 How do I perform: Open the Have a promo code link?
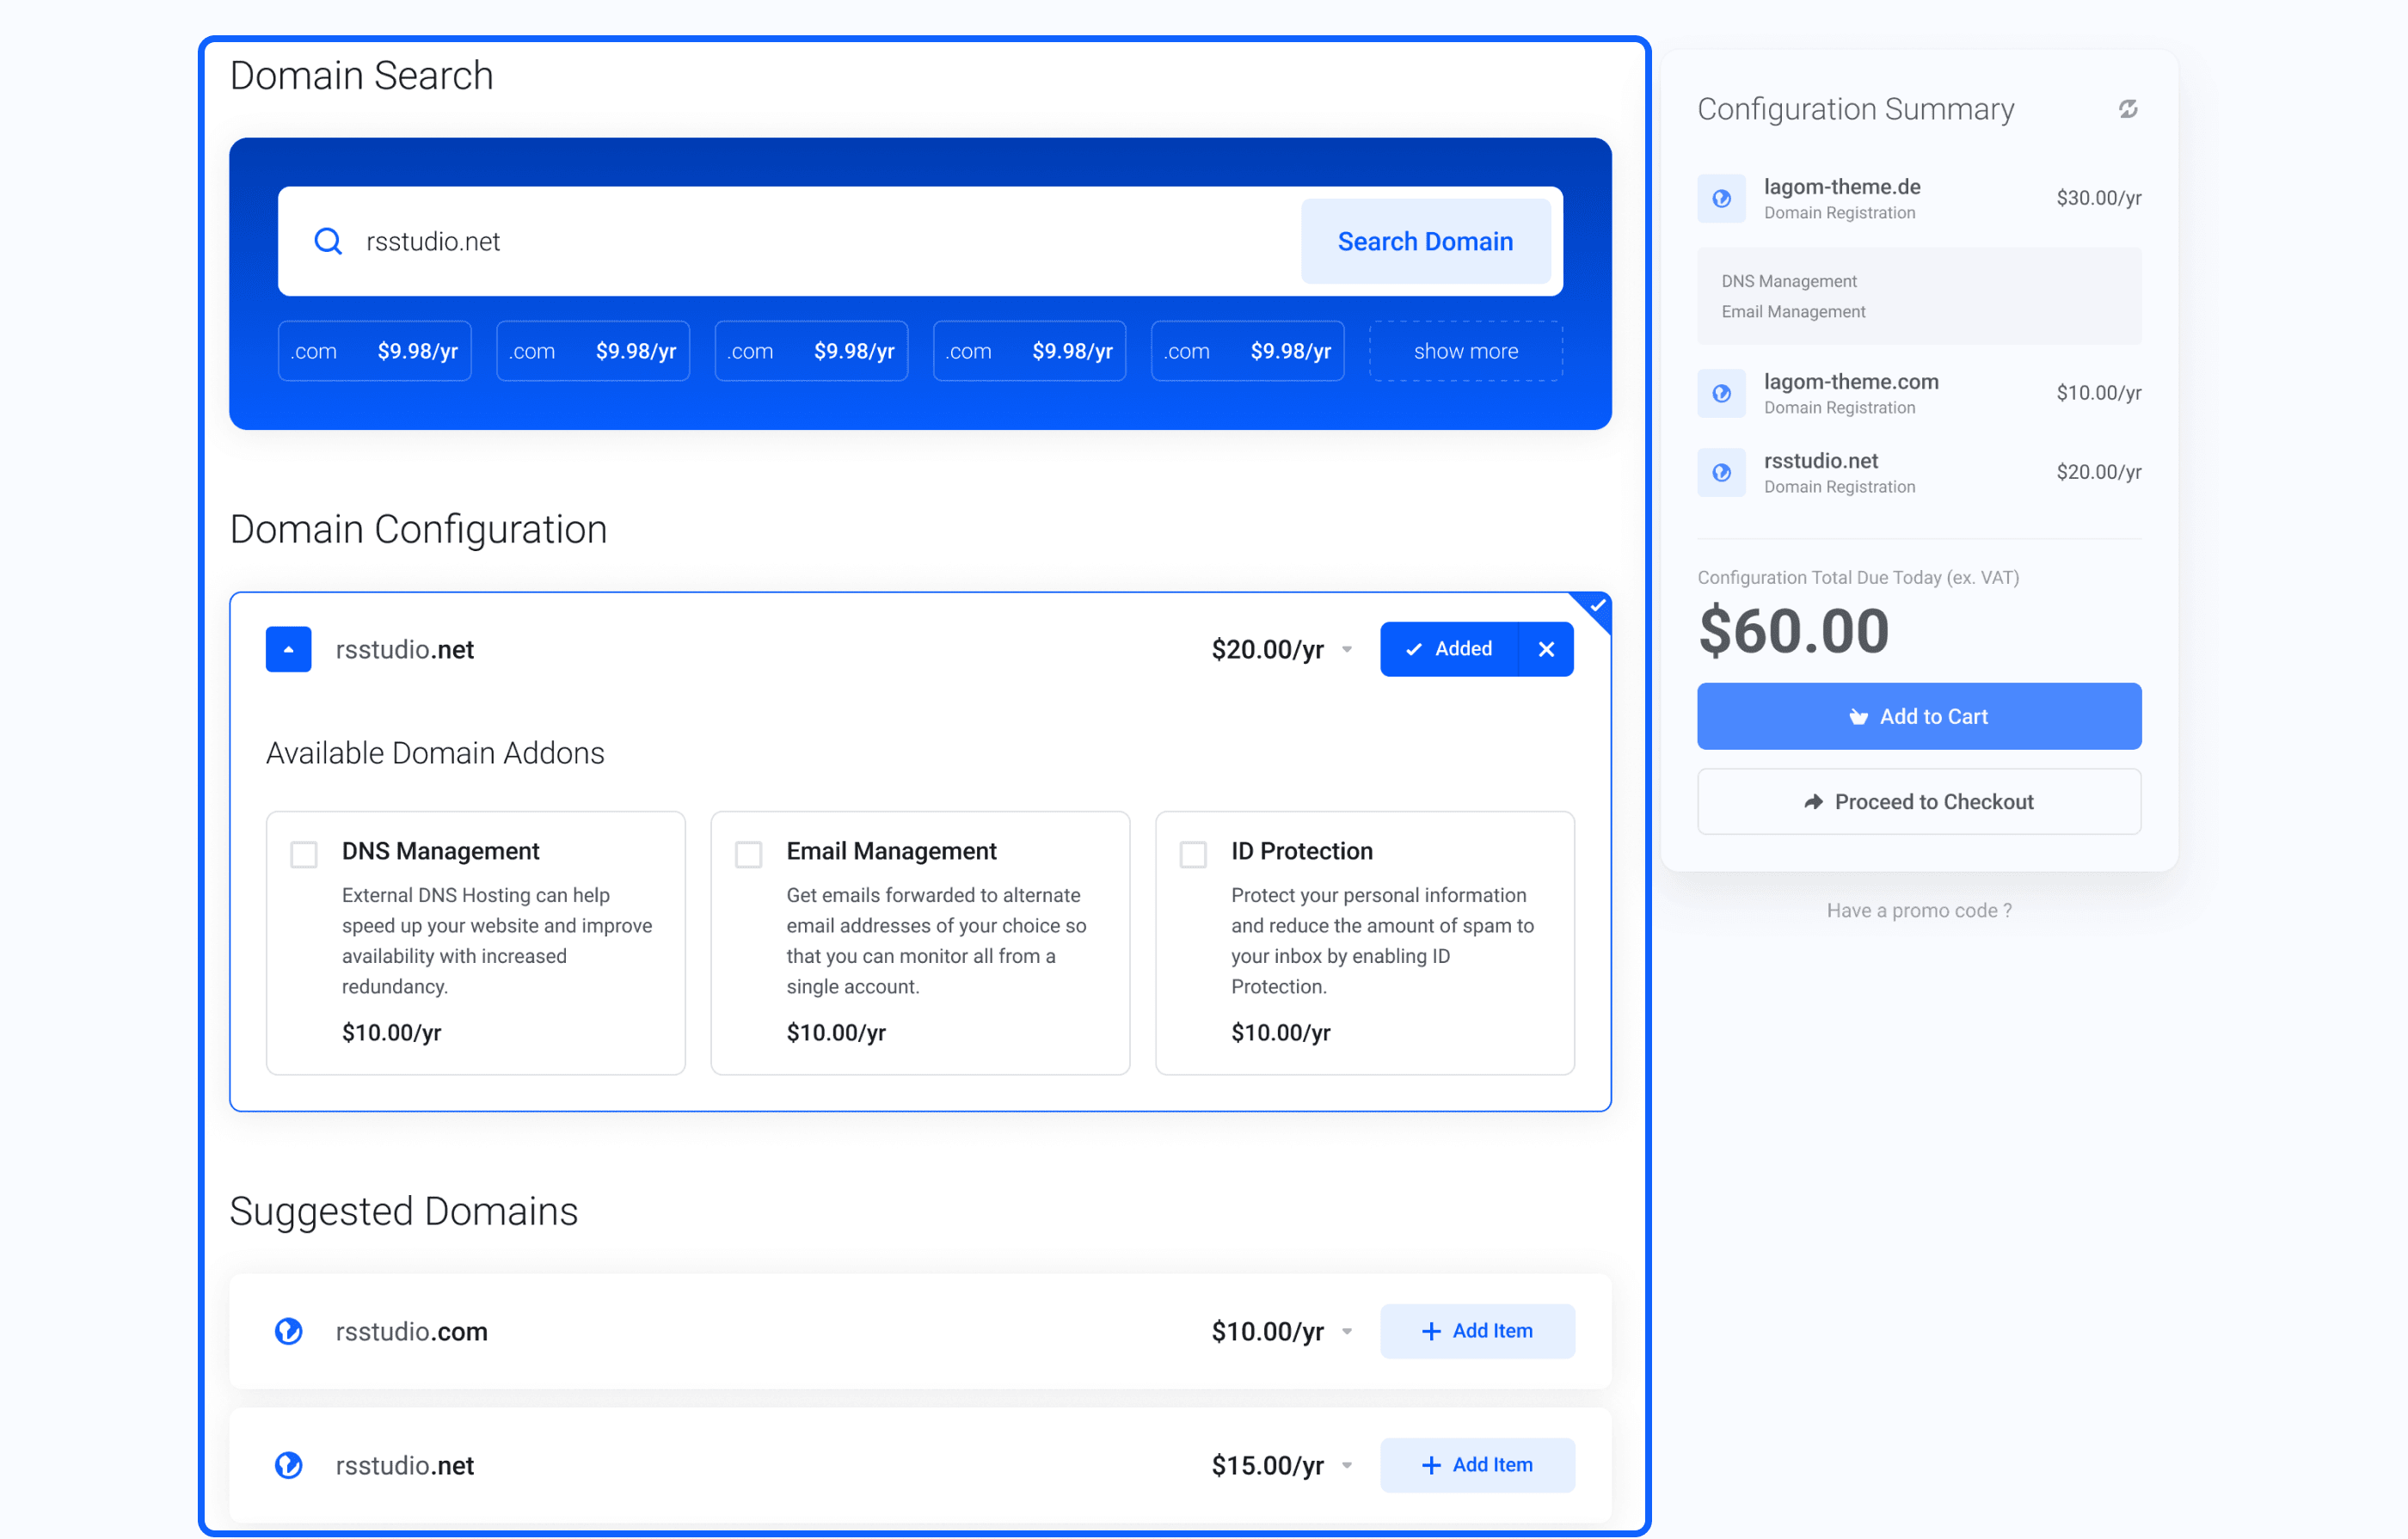[x=1918, y=910]
